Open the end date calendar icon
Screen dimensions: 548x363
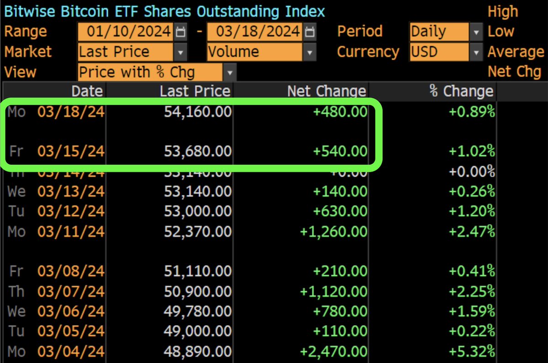coord(310,32)
